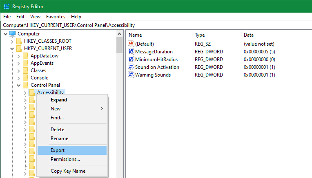This screenshot has height=178, width=312.
Task: Click the Computer icon in the tree
Action: click(12, 33)
